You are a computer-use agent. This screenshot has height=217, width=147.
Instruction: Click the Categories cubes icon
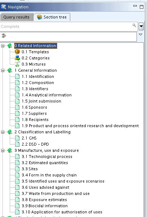pos(17,58)
